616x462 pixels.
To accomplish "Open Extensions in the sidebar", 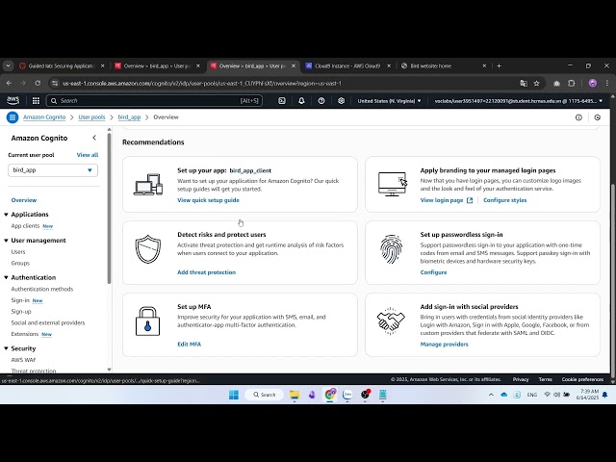I will click(x=25, y=334).
